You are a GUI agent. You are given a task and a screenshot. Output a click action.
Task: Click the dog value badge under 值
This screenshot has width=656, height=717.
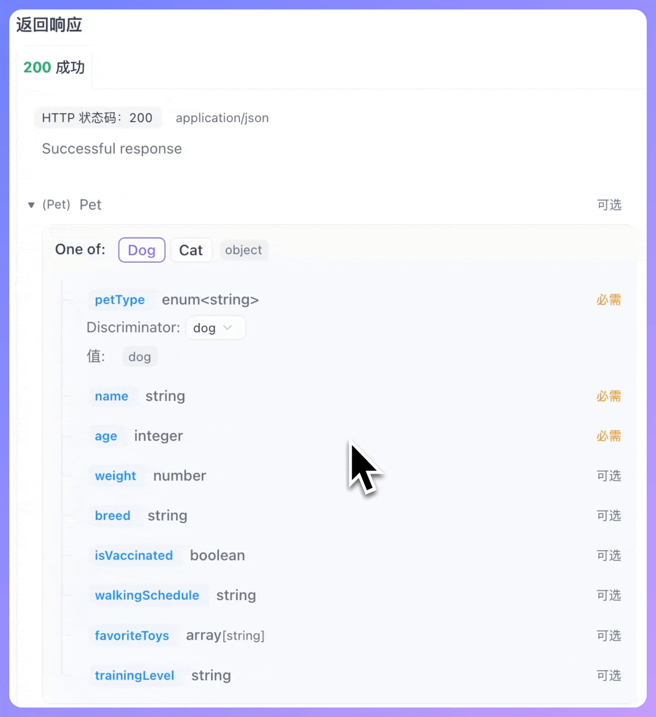coord(139,357)
